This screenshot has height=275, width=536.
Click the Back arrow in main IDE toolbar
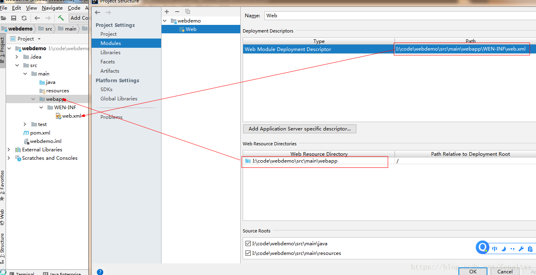(37, 18)
